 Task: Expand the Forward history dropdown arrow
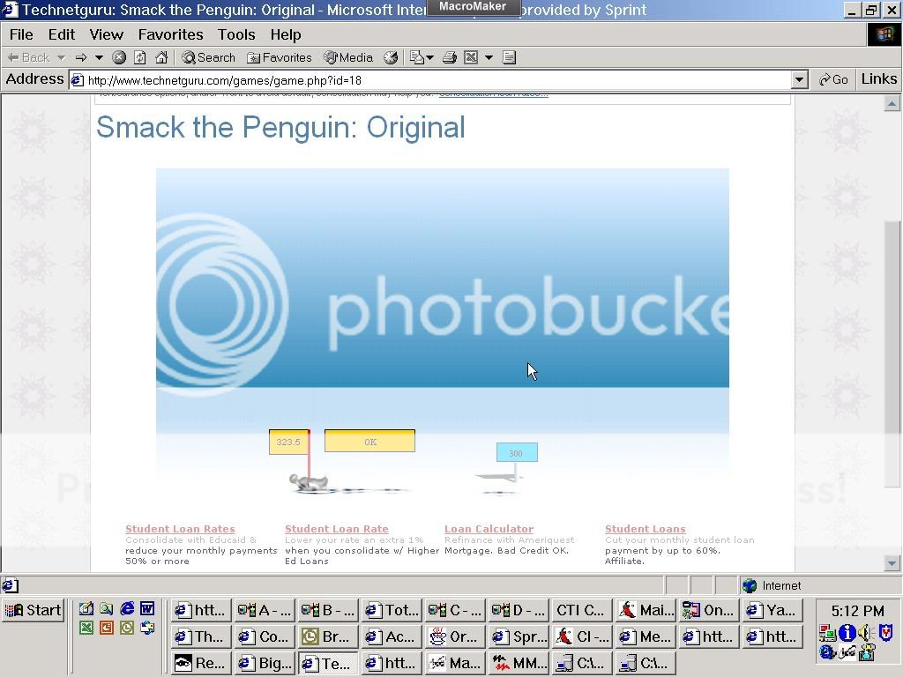pos(99,57)
